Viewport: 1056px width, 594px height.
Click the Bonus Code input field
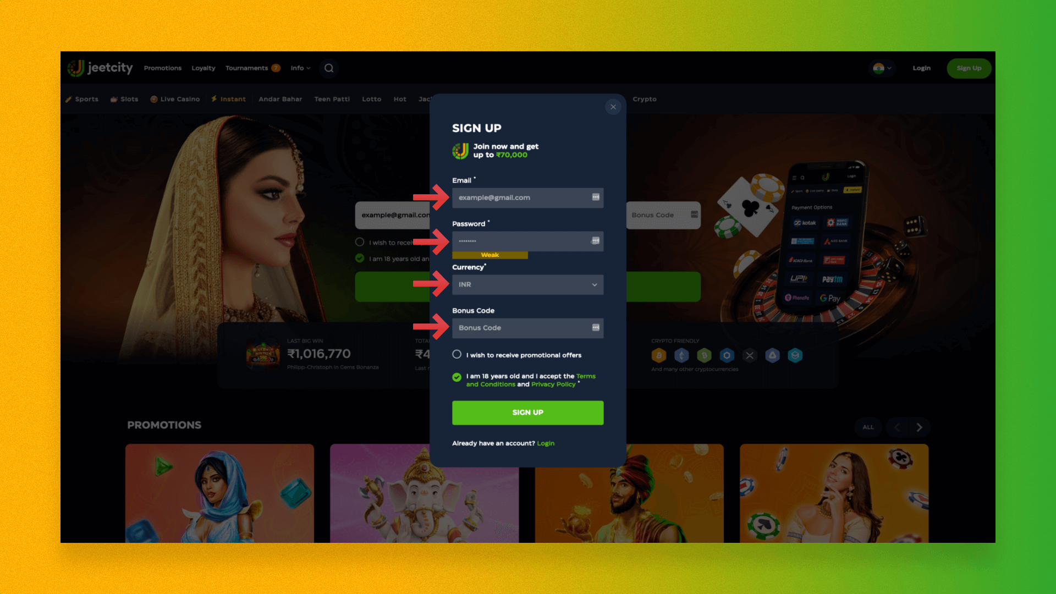click(x=528, y=328)
